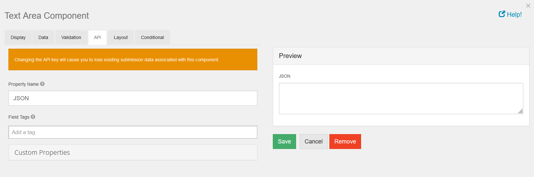534x177 pixels.
Task: Open the Data tab
Action: [x=43, y=37]
